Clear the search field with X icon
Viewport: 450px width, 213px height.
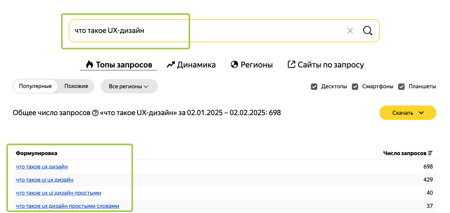(350, 31)
